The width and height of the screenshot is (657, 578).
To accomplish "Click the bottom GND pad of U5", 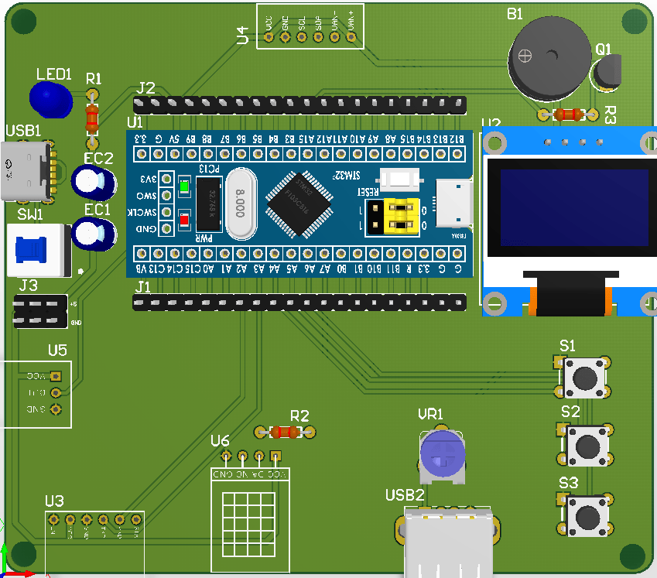I will 56,409.
